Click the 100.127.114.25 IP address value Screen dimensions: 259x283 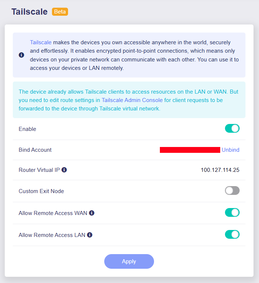220,170
